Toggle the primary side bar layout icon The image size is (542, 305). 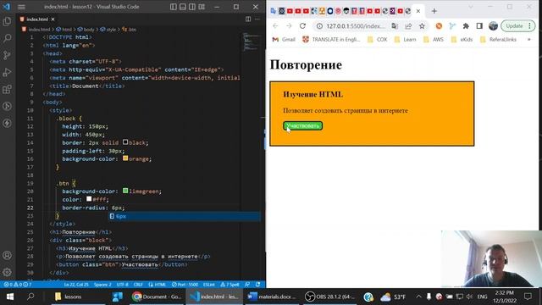pos(174,7)
